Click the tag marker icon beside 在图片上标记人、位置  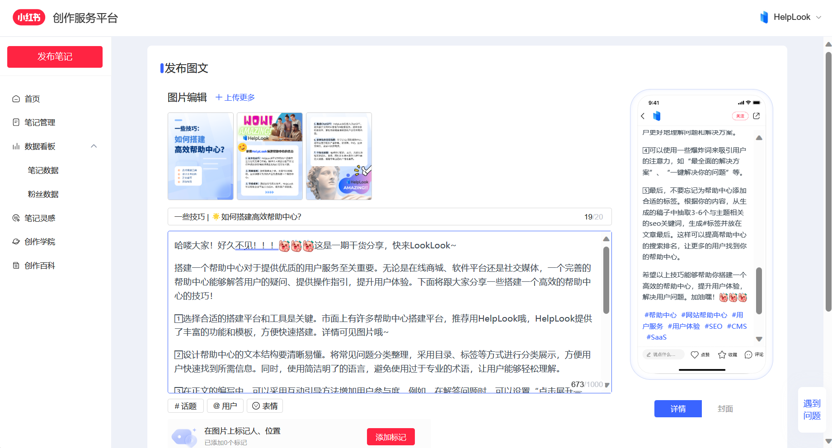184,437
